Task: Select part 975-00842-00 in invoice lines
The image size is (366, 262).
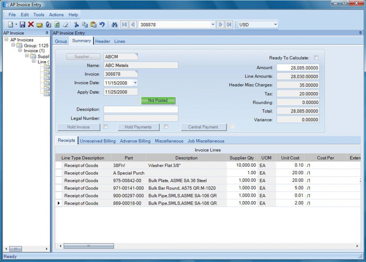Action: click(x=127, y=180)
